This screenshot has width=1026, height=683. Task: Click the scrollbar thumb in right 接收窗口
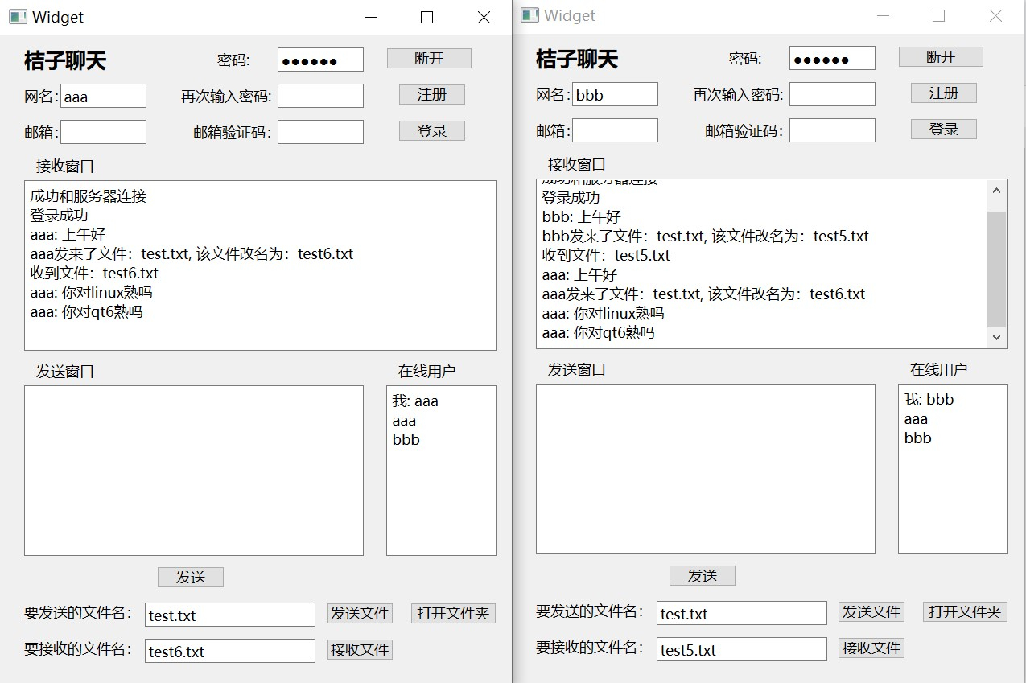pos(996,268)
